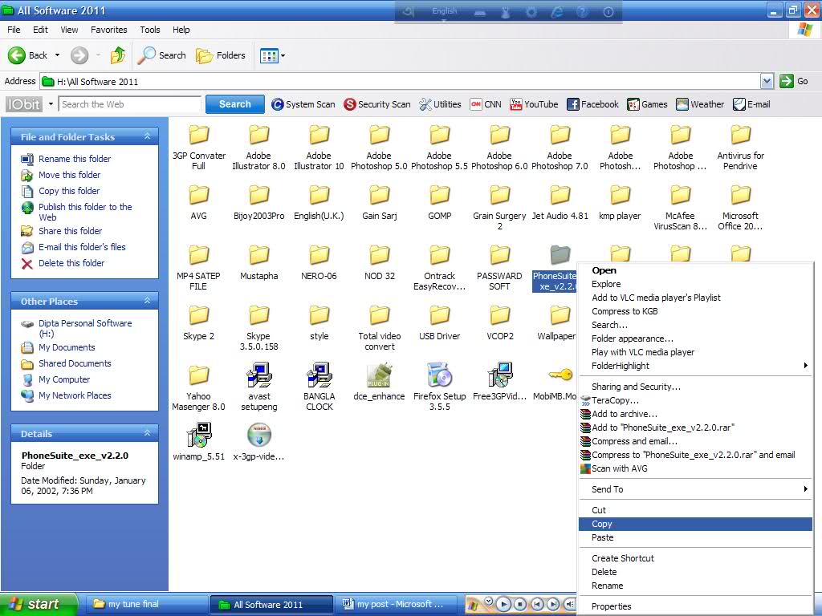Click the Search the Web input field
Viewport: 822px width, 616px height.
[129, 104]
